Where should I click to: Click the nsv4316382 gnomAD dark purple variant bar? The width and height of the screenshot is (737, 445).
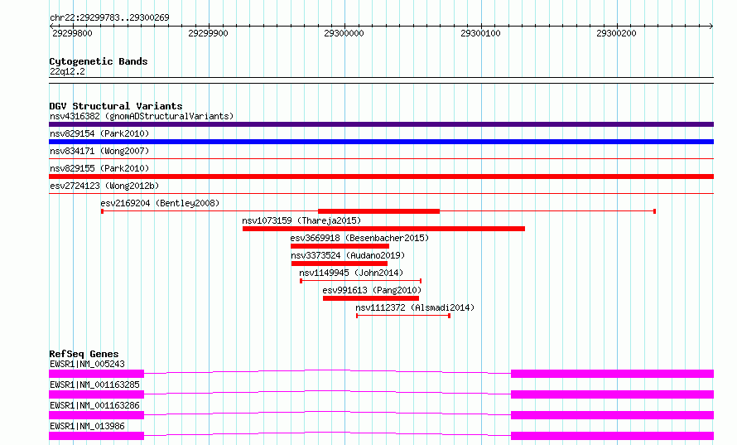[x=381, y=124]
